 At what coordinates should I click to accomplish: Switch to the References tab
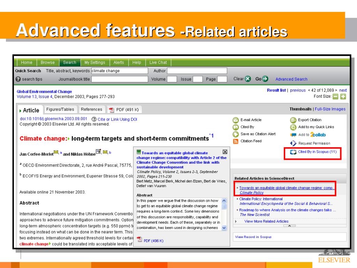point(92,109)
